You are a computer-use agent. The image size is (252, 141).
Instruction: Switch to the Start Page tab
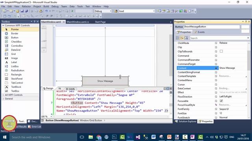(x=100, y=22)
